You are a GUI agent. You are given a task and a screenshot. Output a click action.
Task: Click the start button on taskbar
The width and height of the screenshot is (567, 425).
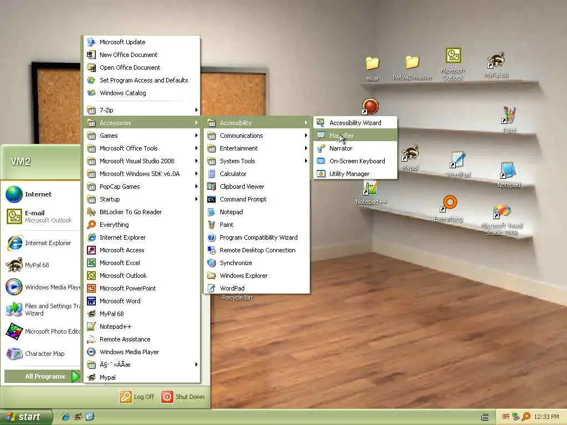pyautogui.click(x=27, y=417)
